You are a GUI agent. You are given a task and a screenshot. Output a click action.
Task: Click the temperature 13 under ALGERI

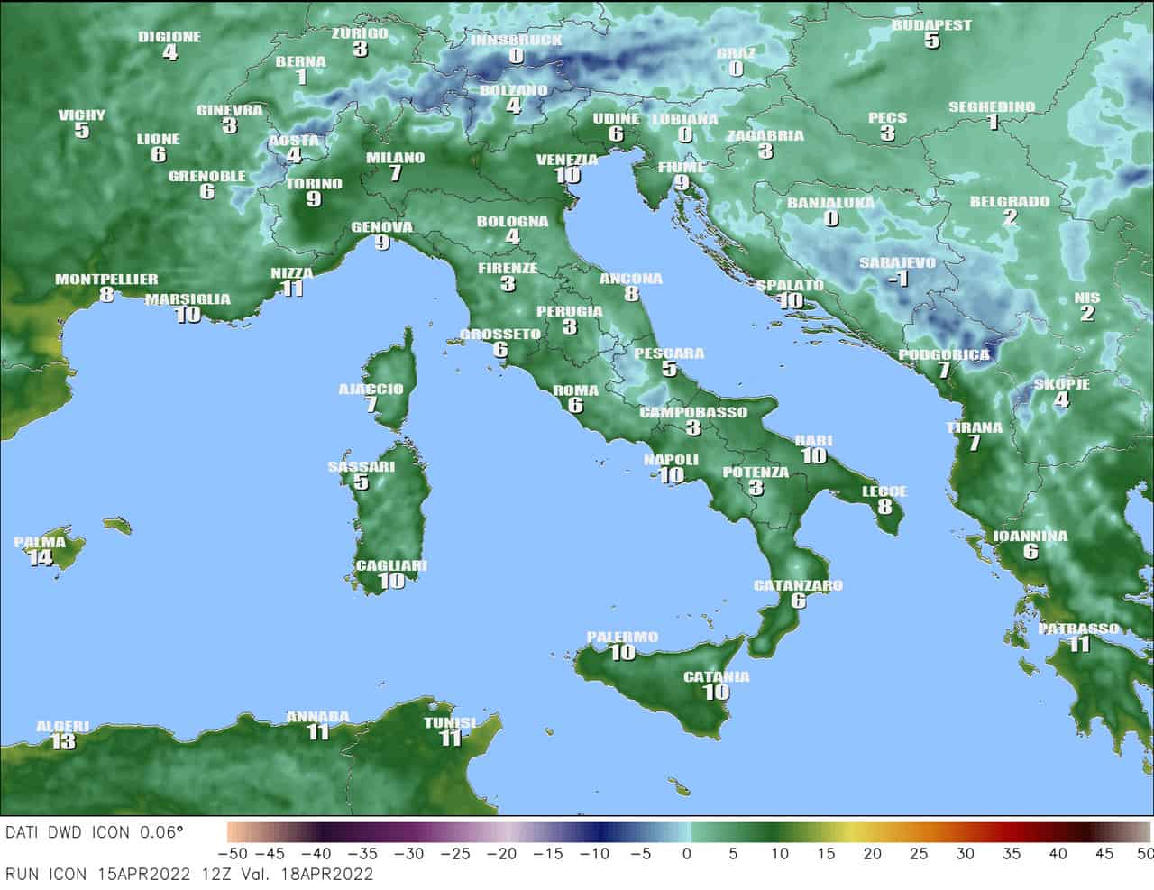pos(63,741)
